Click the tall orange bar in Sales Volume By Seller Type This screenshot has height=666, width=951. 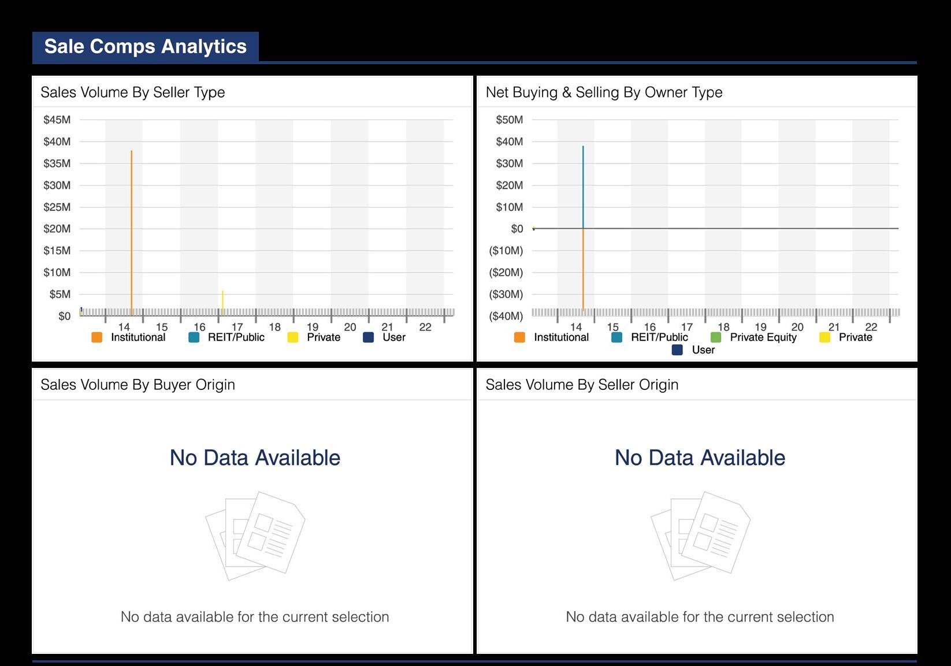132,233
